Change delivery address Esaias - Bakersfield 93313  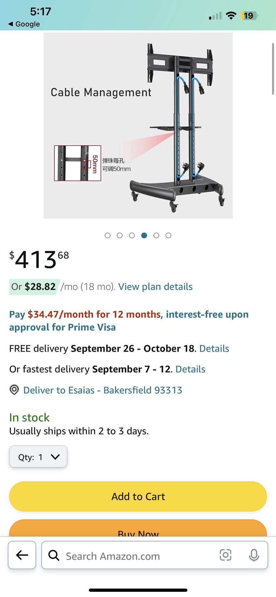tap(103, 390)
